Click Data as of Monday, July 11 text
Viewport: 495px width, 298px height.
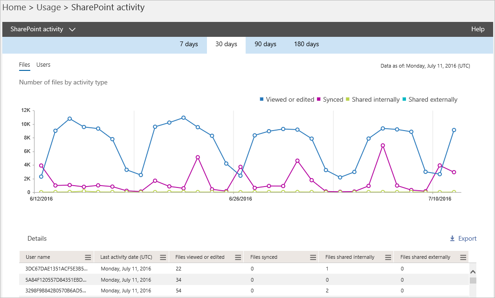pos(425,66)
